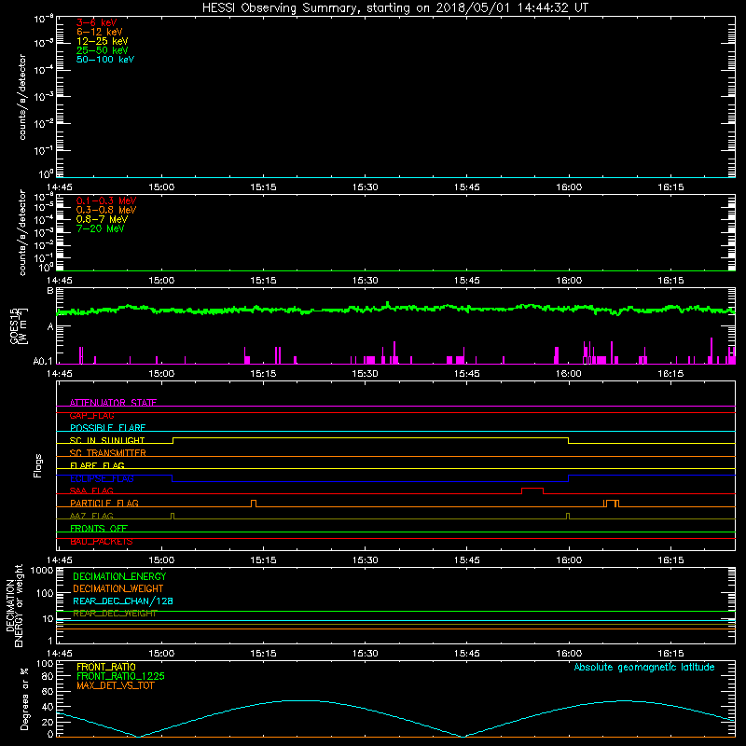Click the SC_IN_SUNLIGHT step-up near 15:02
Screen dimensions: 746x746
[x=173, y=440]
